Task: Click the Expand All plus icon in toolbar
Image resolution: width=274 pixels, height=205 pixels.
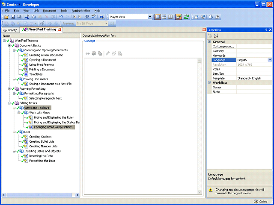Action: pos(75,17)
